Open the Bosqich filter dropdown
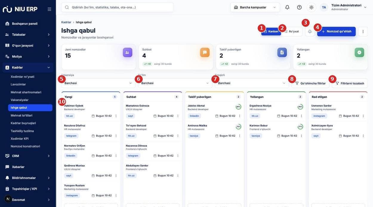The image size is (373, 207). click(252, 83)
